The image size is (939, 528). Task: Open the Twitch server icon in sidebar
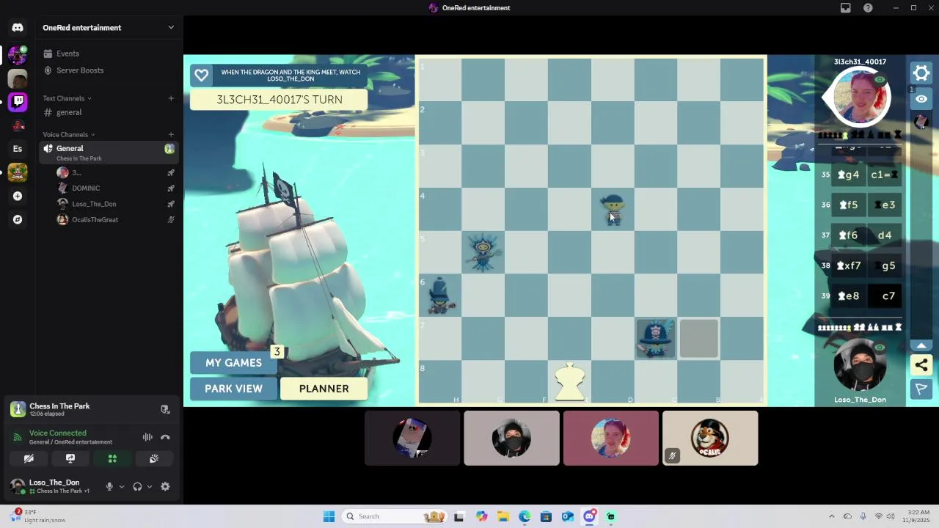(x=18, y=102)
